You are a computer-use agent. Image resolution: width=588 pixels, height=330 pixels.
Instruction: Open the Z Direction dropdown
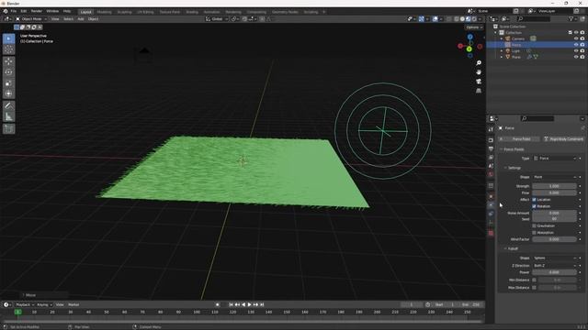point(555,265)
